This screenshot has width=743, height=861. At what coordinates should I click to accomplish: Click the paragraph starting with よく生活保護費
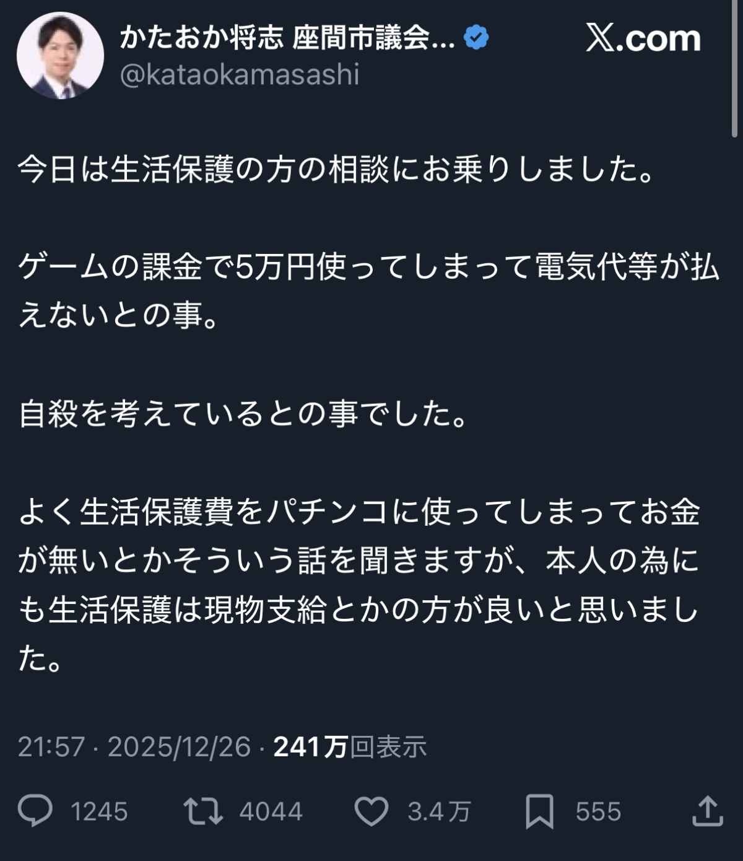[x=359, y=585]
